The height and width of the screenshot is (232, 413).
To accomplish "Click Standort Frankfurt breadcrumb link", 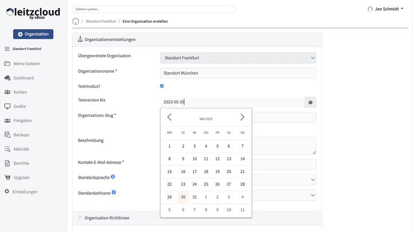I will (101, 21).
